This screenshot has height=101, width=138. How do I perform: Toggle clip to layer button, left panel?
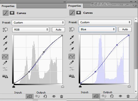pos(29,96)
